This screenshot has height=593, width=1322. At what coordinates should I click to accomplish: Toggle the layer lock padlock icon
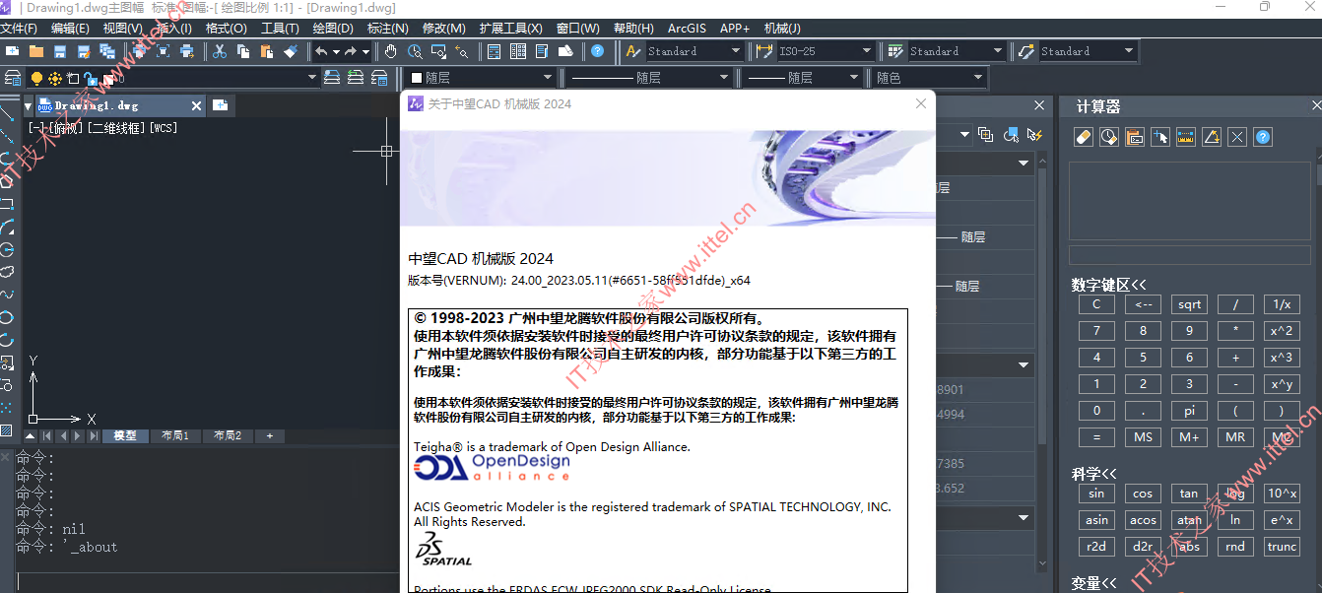(x=90, y=79)
